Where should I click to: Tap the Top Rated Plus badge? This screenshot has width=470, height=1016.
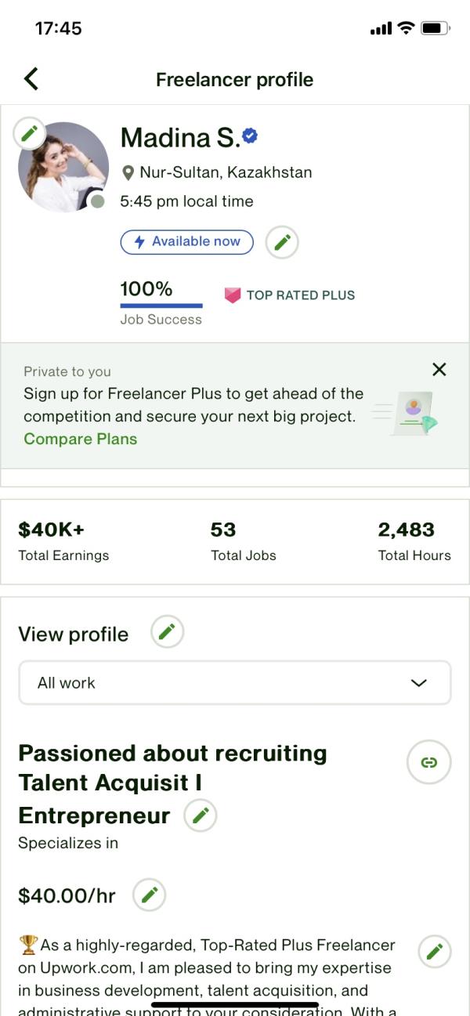click(290, 295)
